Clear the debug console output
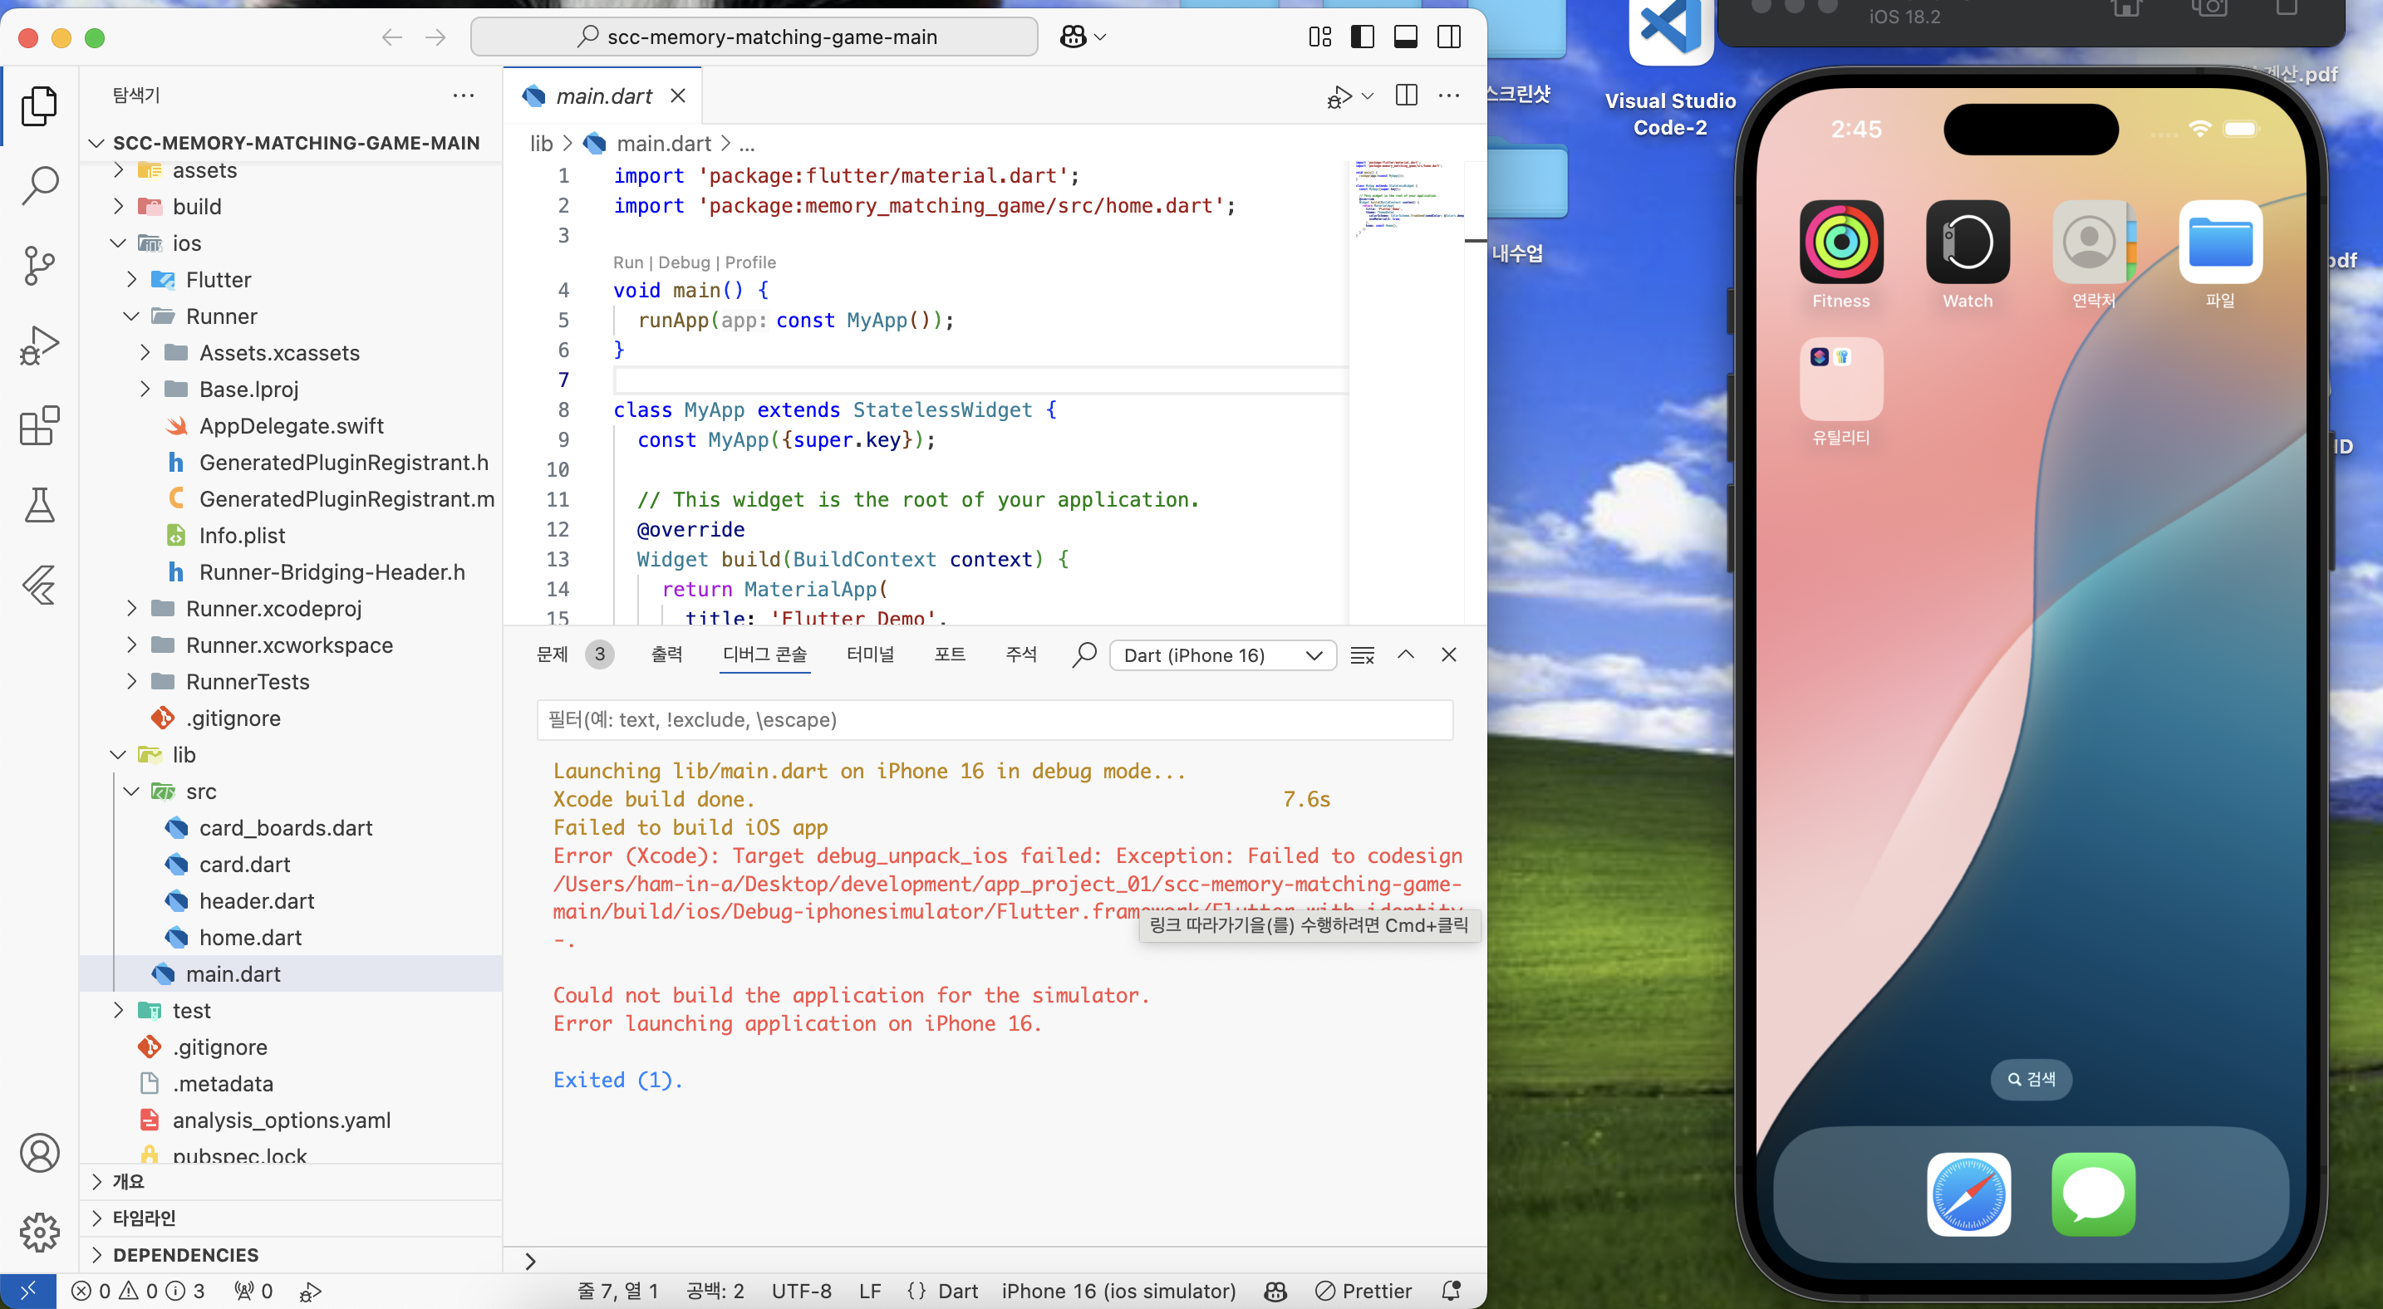The image size is (2383, 1309). tap(1362, 654)
